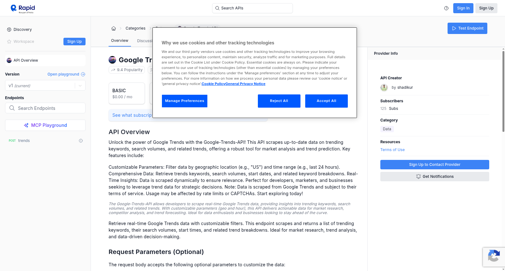Image resolution: width=505 pixels, height=271 pixels.
Task: Click shadikur's avatar image
Action: pyautogui.click(x=384, y=88)
